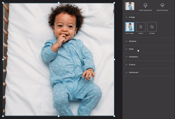
Task: Click the right-middle resize handle of the image
Action: tap(114, 60)
